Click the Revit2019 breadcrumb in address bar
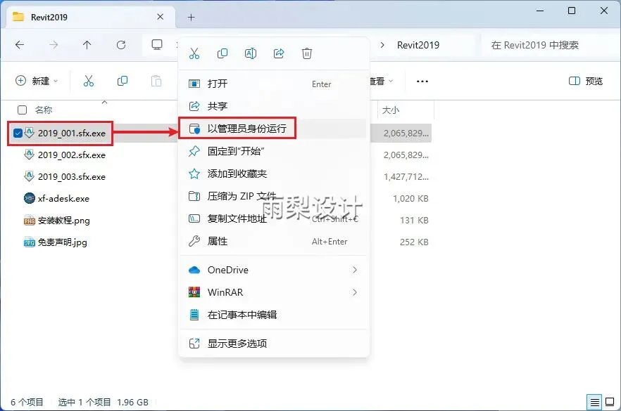 418,45
